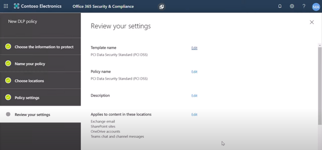Edit the content locations
The image size is (322, 150).
click(x=194, y=115)
